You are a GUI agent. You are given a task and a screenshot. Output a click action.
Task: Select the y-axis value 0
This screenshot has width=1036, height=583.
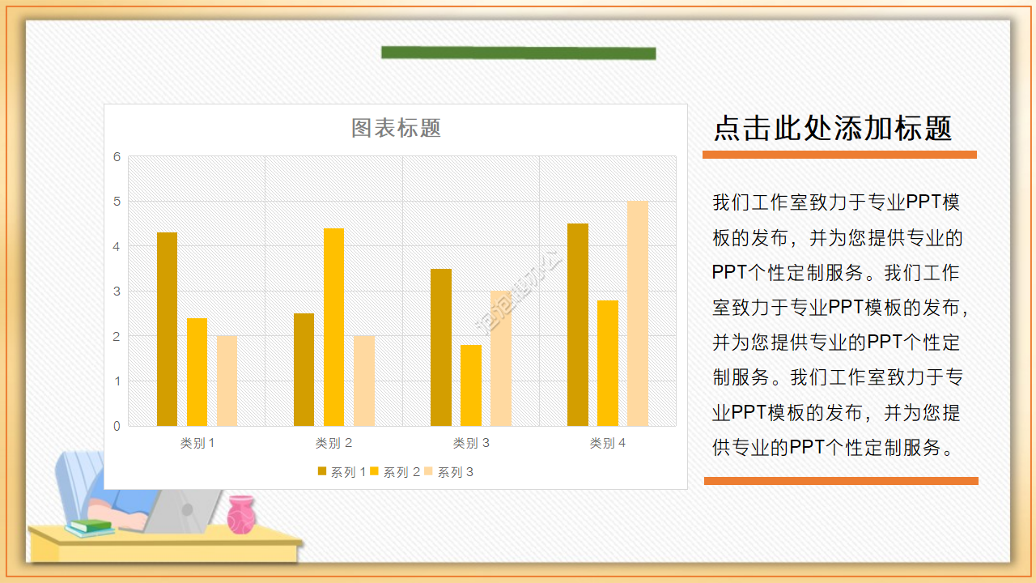point(117,426)
